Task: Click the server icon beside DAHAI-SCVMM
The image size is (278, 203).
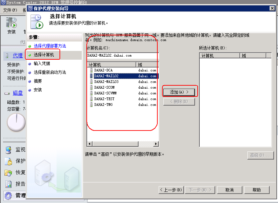Action: [91, 93]
